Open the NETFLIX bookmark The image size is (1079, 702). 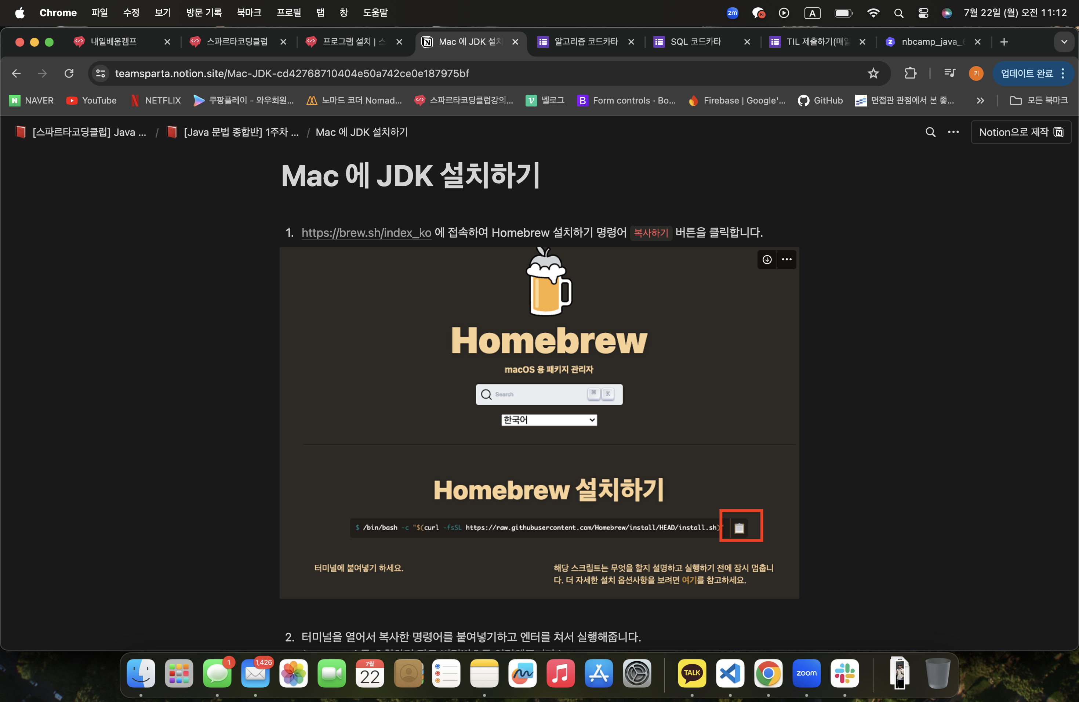tap(156, 101)
